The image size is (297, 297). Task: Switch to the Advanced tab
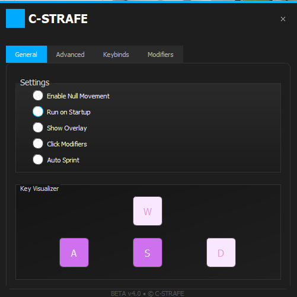tap(70, 55)
